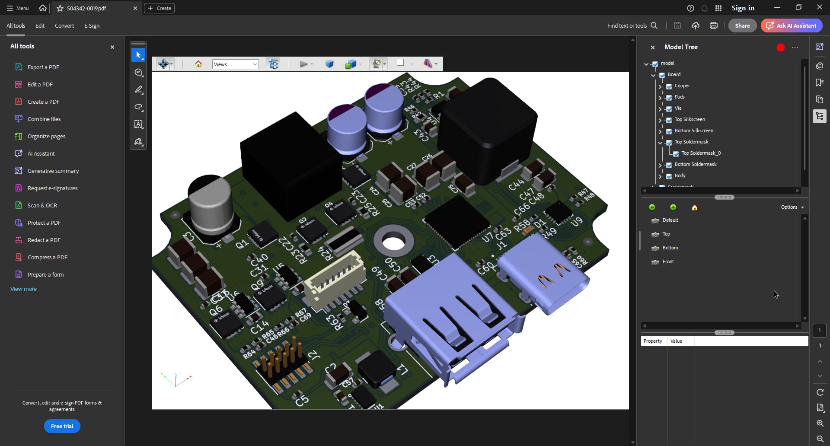Click the View more link
This screenshot has height=446, width=830.
coord(23,289)
